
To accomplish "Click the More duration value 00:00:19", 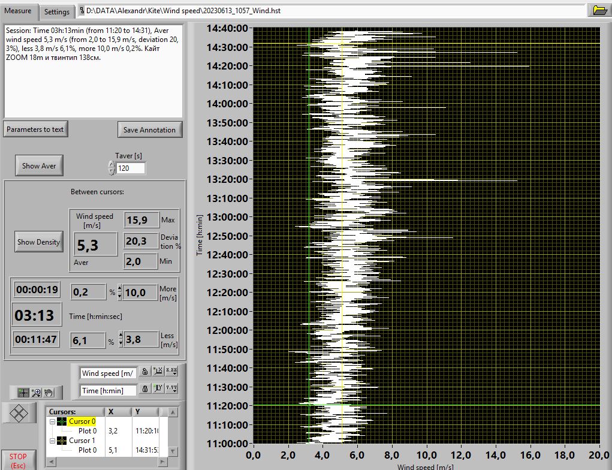I will 37,290.
